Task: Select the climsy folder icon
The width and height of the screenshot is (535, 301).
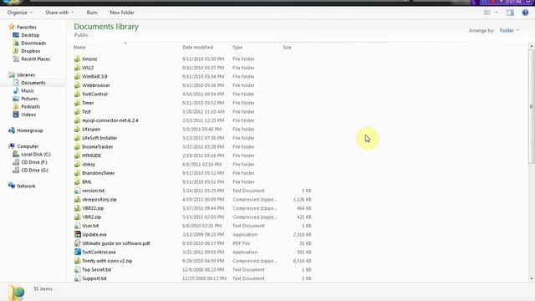Action: tap(78, 164)
